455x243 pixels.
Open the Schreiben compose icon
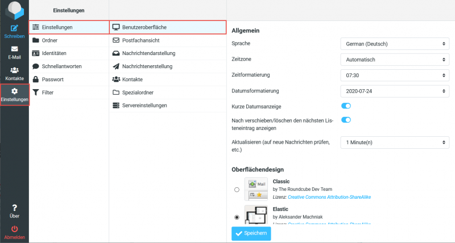(x=14, y=28)
